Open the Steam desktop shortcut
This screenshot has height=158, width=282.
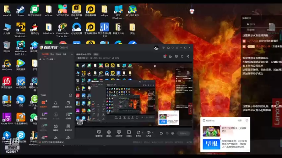click(21, 11)
